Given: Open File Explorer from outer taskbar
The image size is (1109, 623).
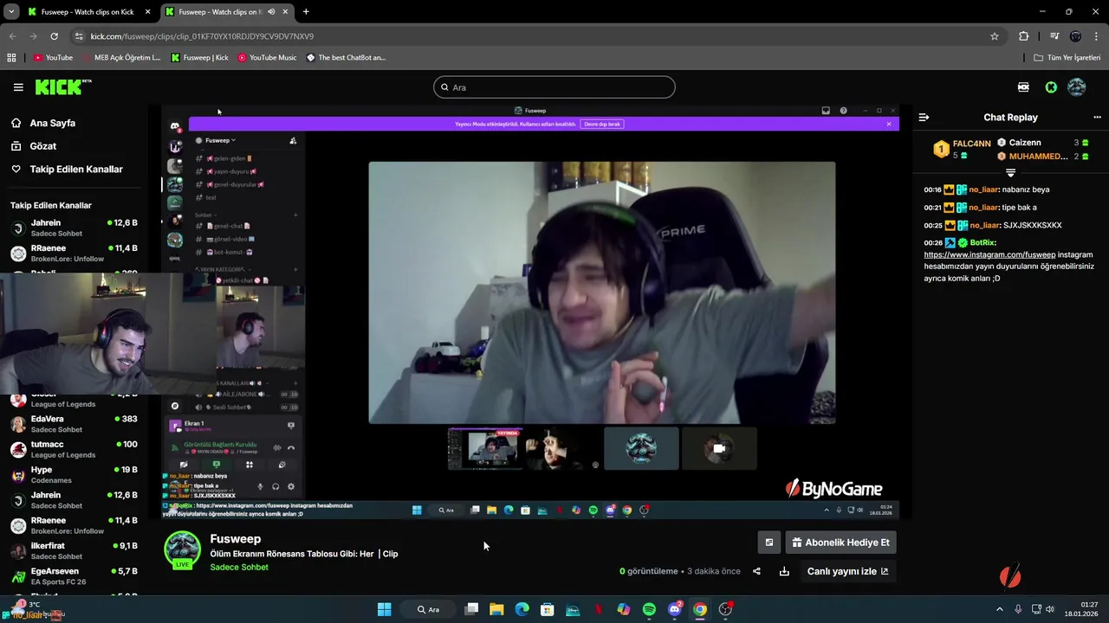Looking at the screenshot, I should [x=496, y=609].
